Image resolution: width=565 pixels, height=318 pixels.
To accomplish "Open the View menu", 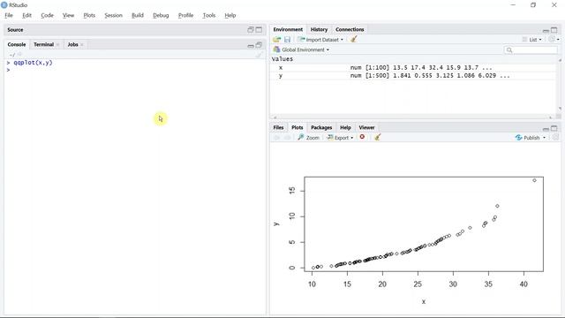I will [68, 15].
